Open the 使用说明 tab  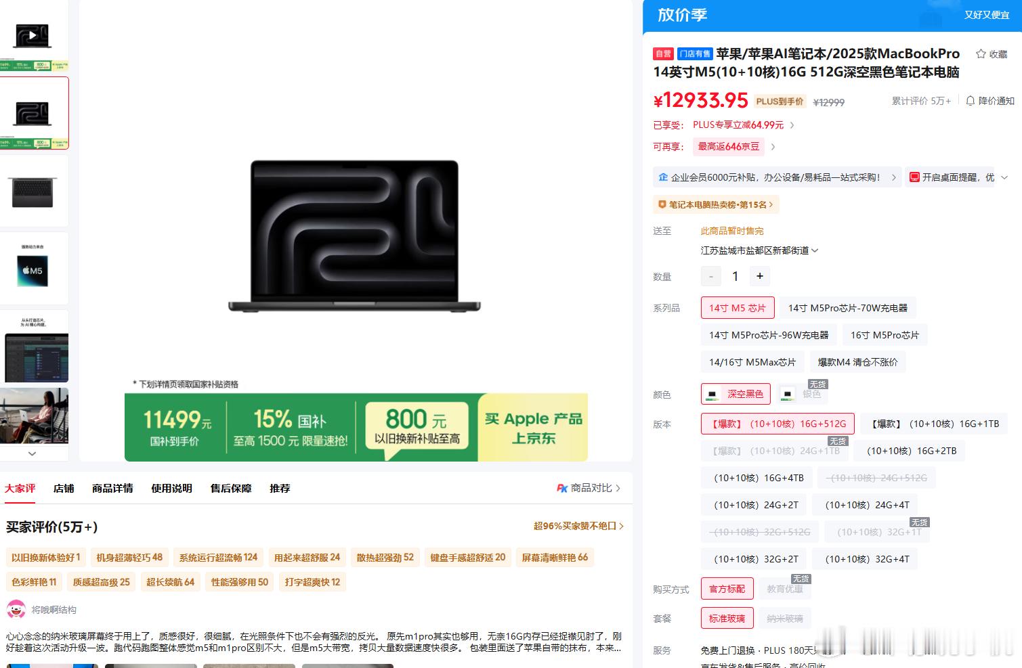(x=171, y=488)
